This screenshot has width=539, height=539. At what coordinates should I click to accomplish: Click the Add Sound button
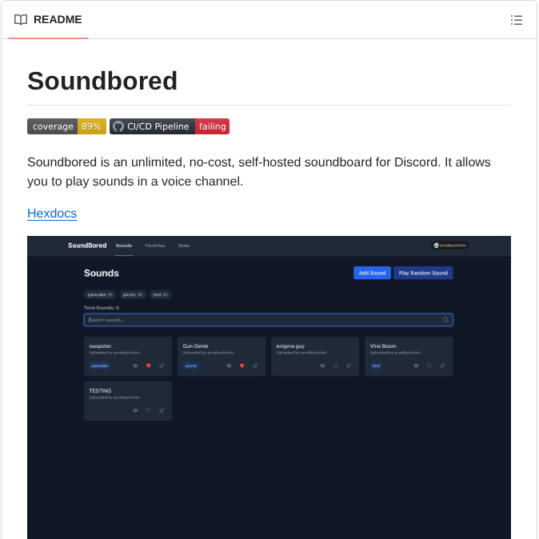pyautogui.click(x=372, y=273)
